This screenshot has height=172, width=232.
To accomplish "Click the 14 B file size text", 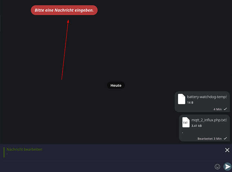I will [x=190, y=103].
